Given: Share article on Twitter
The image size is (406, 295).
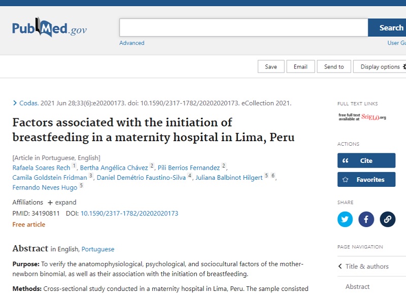Looking at the screenshot, I should pyautogui.click(x=345, y=219).
